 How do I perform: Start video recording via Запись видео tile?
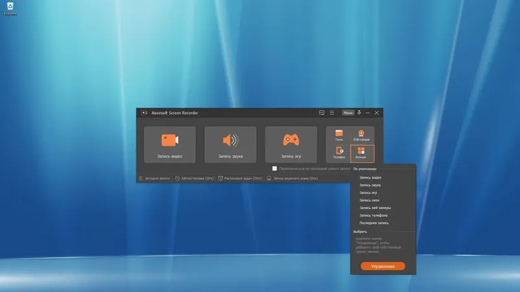pos(170,144)
